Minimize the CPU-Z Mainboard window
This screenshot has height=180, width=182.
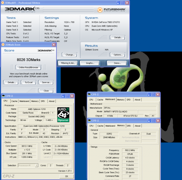pos(149,95)
